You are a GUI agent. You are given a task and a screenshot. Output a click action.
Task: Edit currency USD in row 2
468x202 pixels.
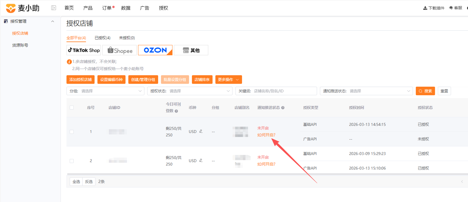click(x=201, y=161)
